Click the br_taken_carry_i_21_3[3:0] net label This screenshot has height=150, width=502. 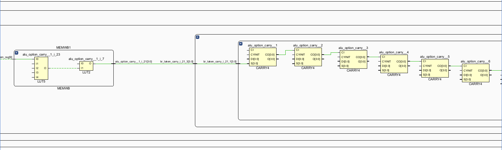[177, 62]
